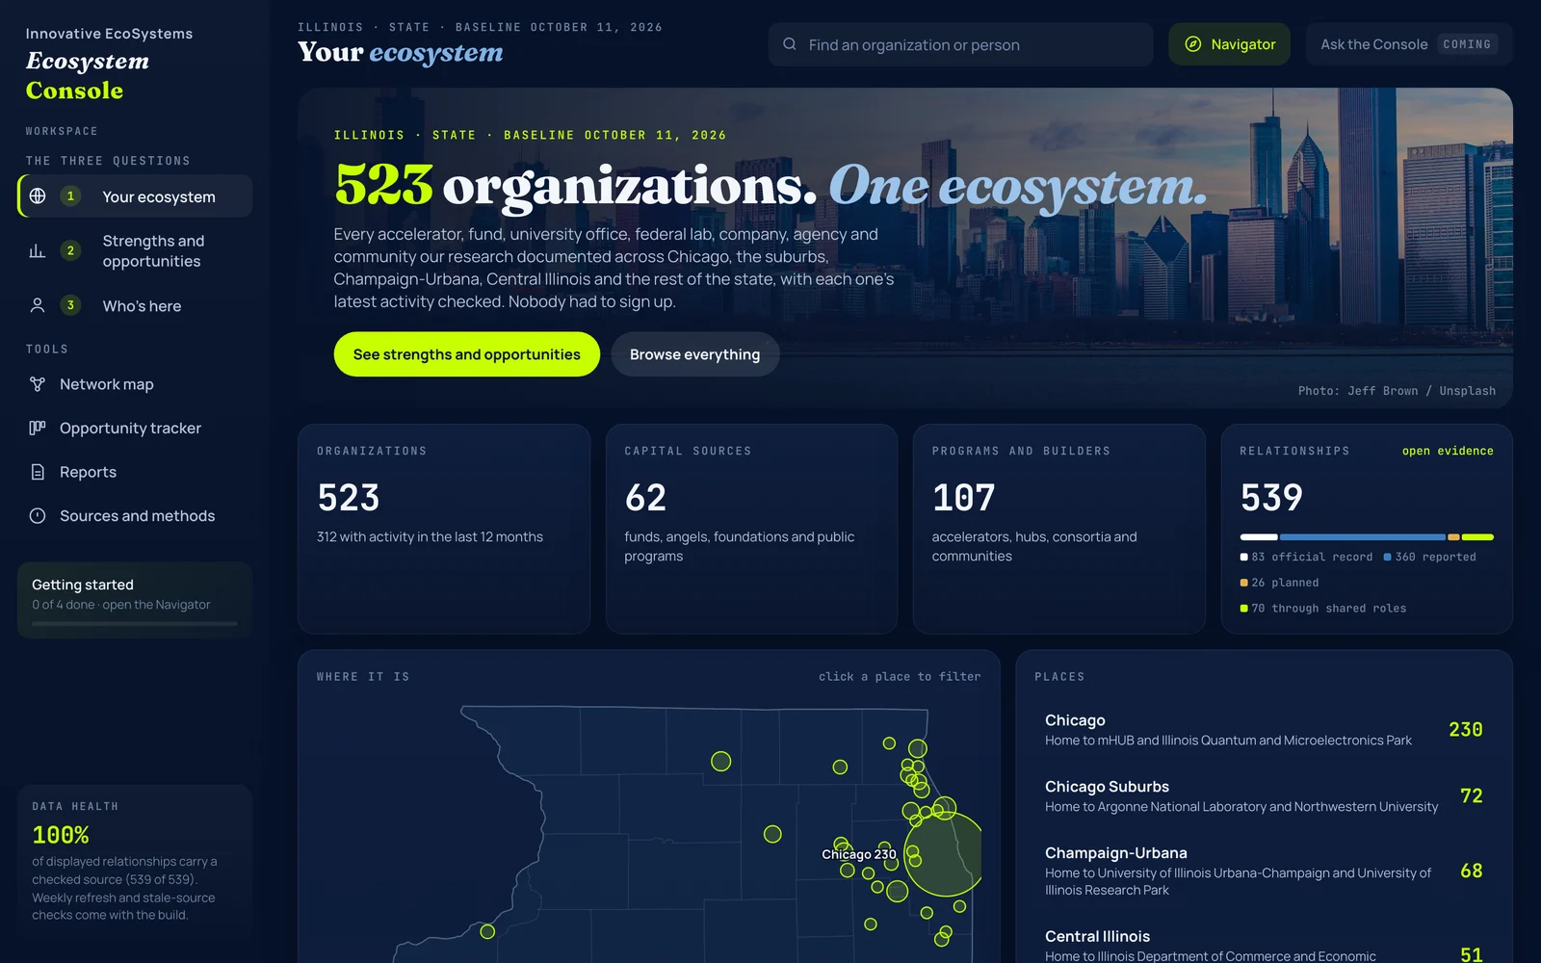
Task: Select Champaign-Urbana place row
Action: [1265, 871]
